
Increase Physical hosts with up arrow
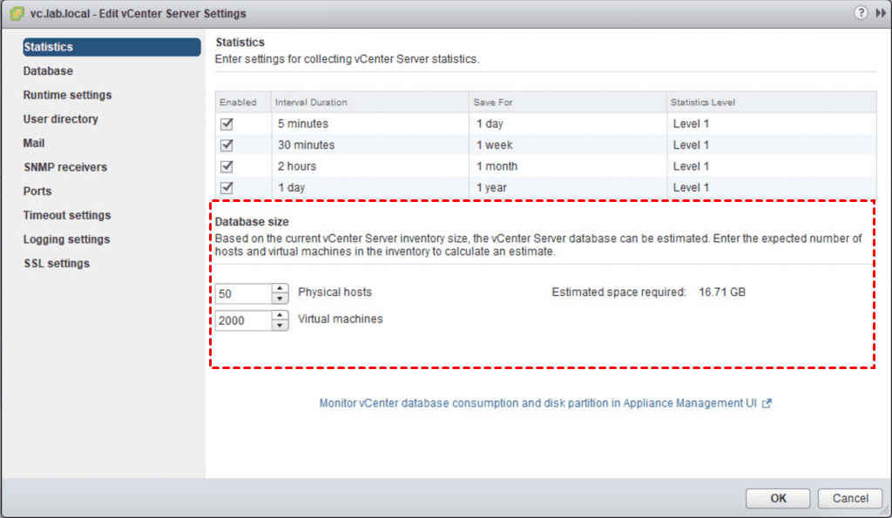280,288
